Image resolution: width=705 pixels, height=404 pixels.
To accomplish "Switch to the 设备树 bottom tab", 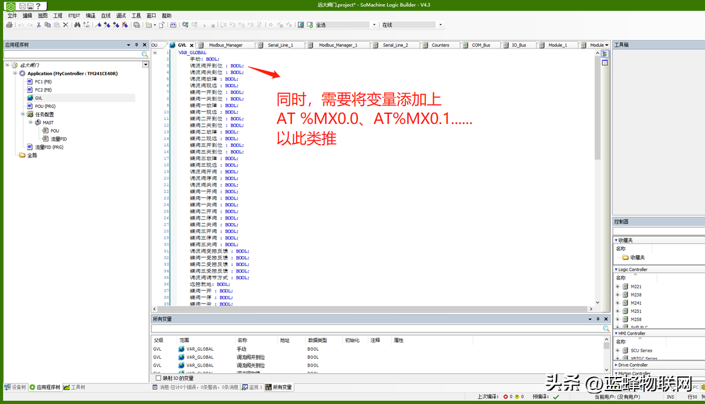I will [15, 388].
